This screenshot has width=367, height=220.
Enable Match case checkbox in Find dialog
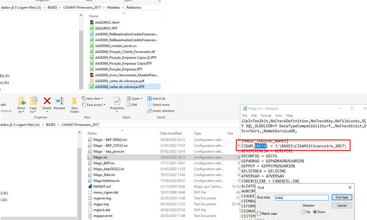click(259, 214)
